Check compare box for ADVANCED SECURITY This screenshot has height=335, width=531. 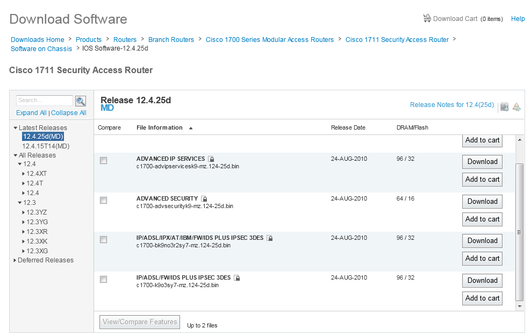pyautogui.click(x=104, y=201)
